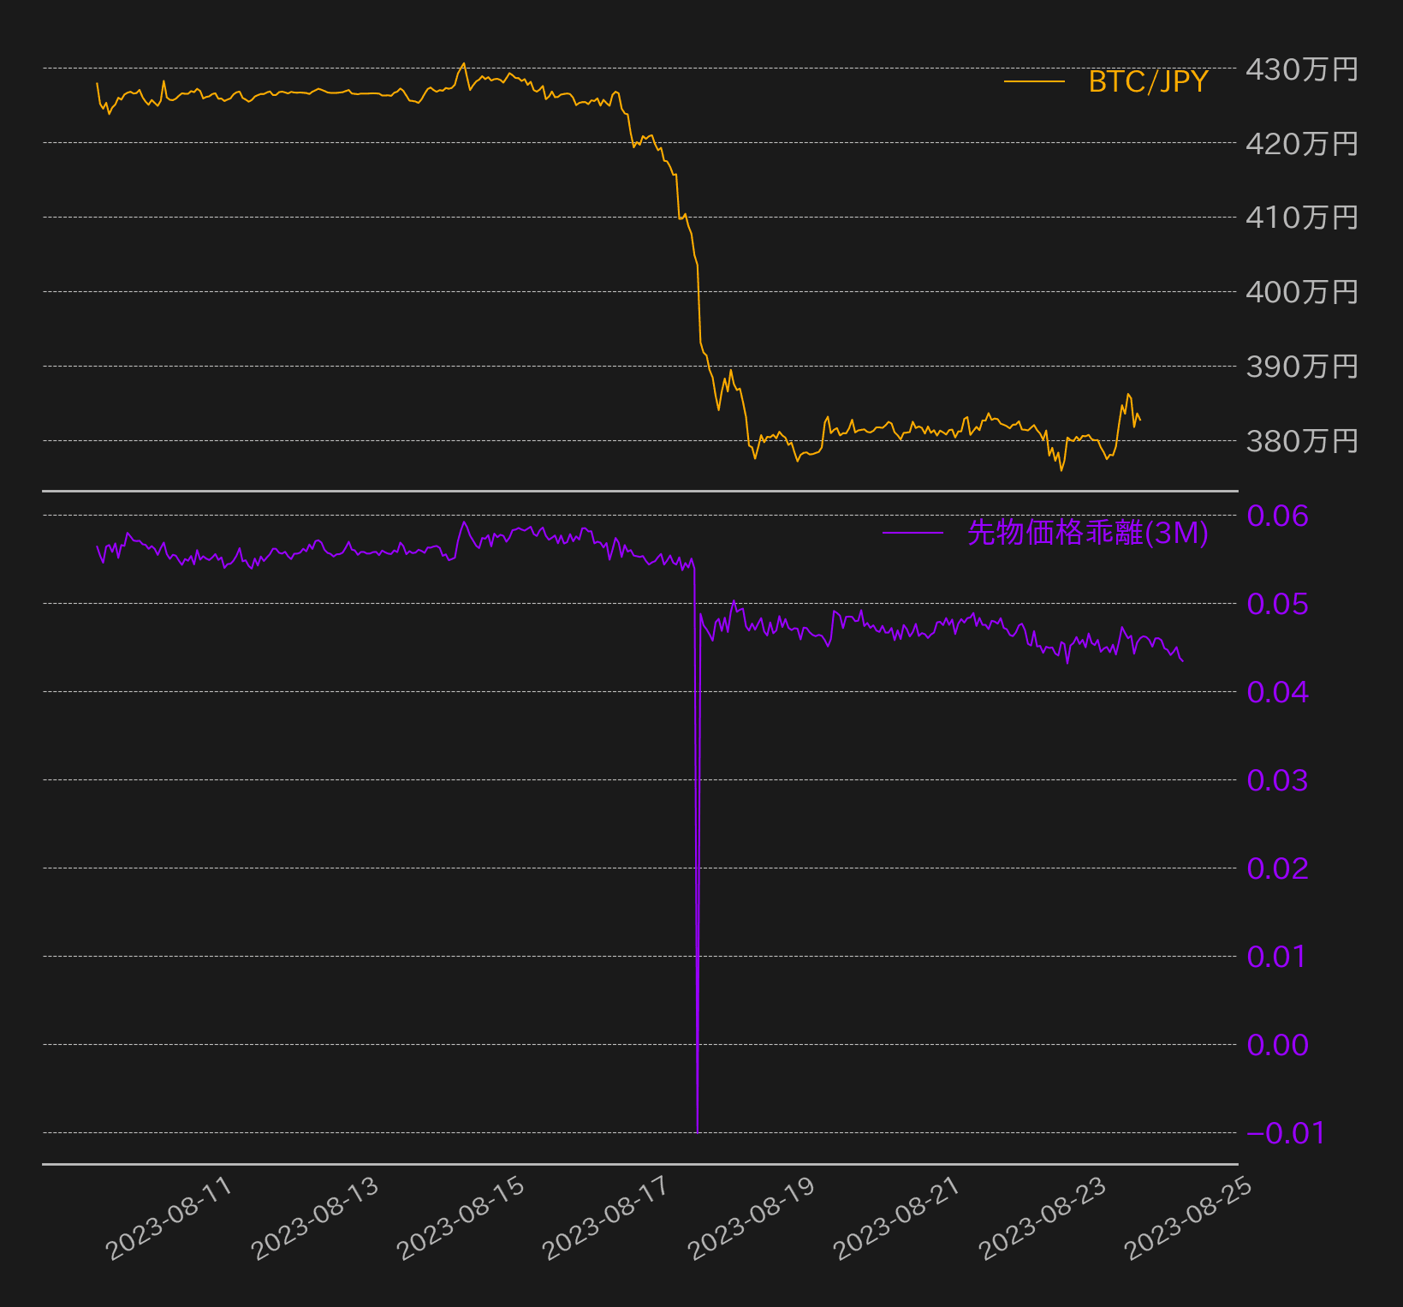Click the 先物価格乖離(3M) legend label
This screenshot has width=1403, height=1307.
[1088, 533]
